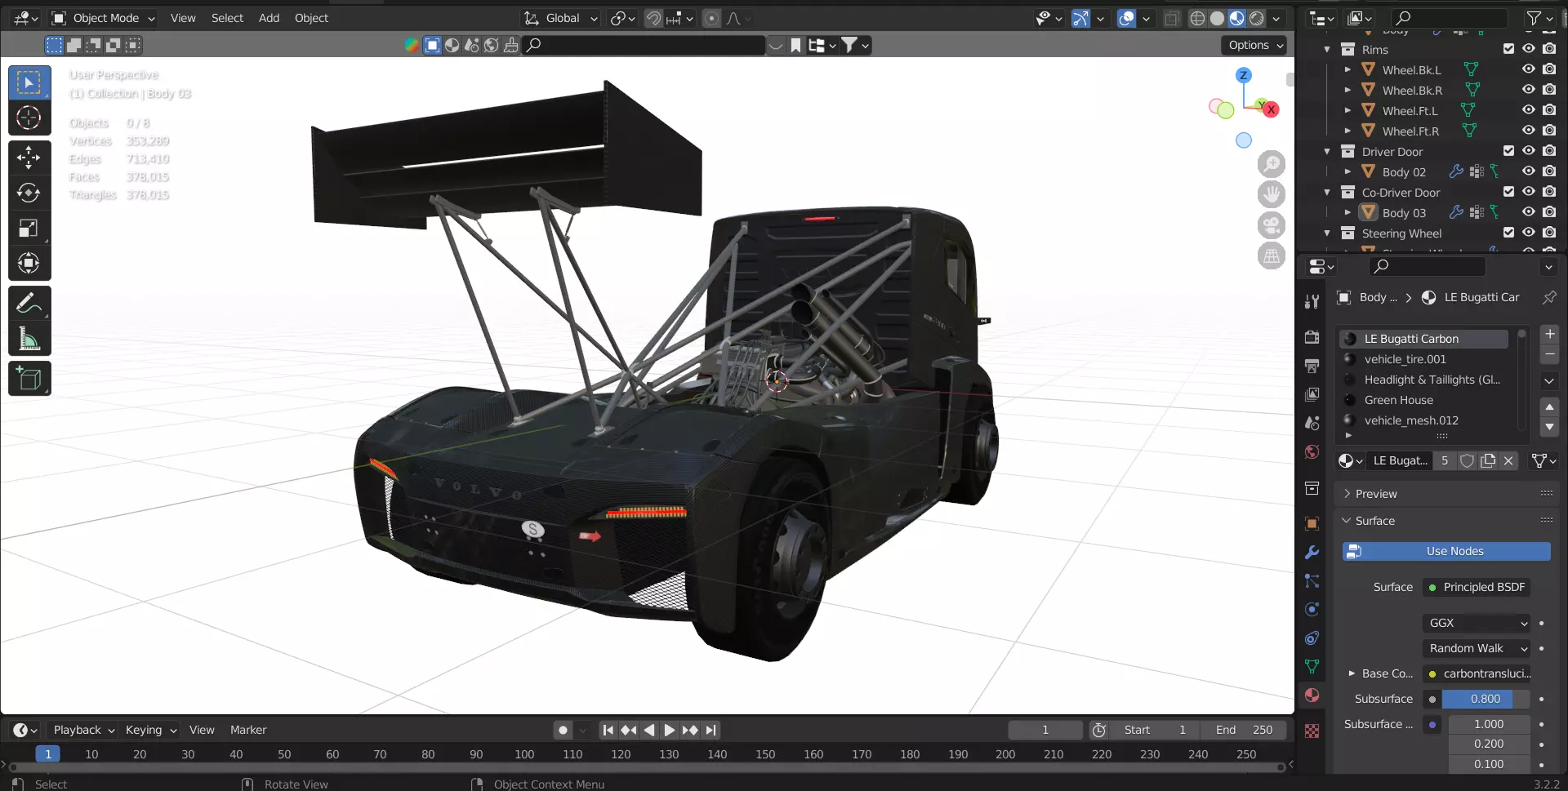
Task: Open the GGX distribution dropdown
Action: coord(1477,623)
